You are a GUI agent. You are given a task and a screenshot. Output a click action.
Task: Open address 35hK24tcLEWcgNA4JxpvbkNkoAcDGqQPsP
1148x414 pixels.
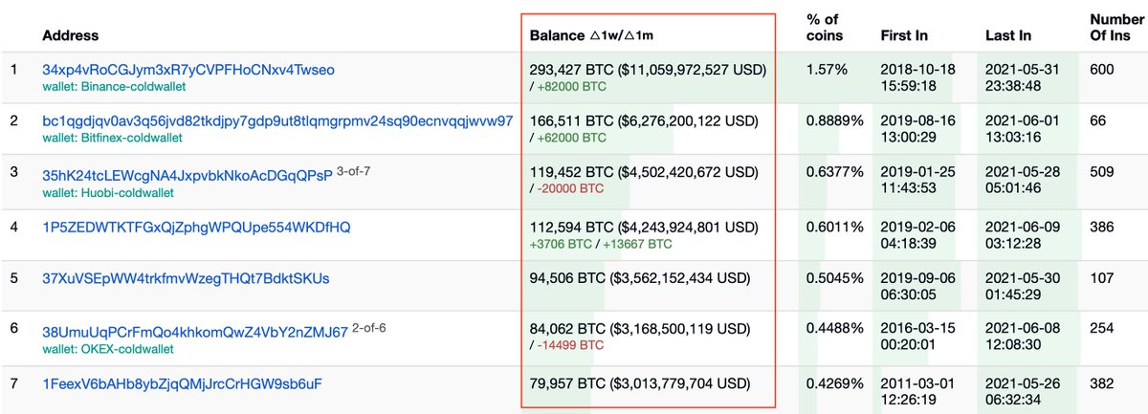click(x=187, y=175)
